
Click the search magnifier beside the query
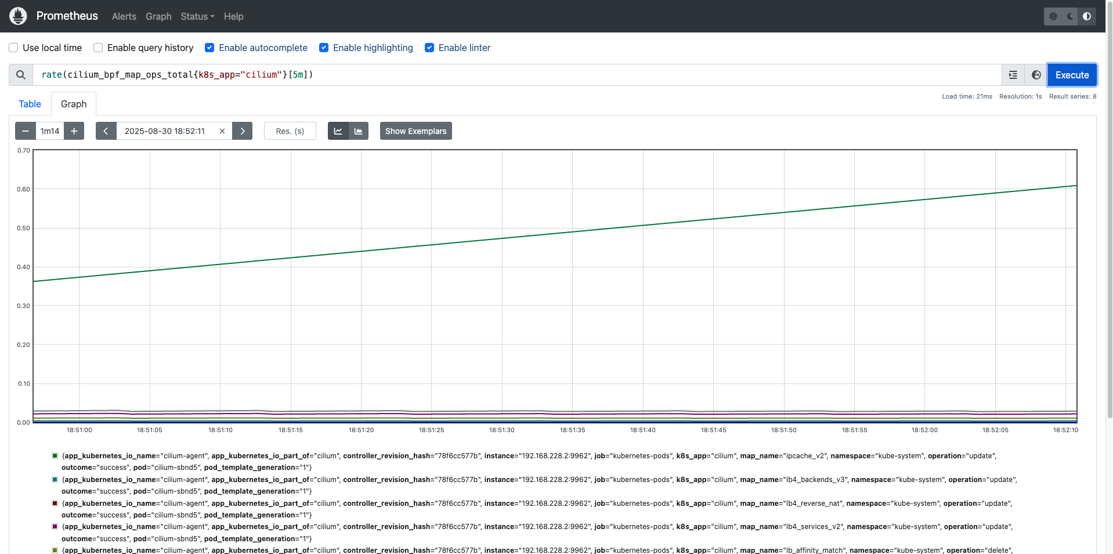21,75
